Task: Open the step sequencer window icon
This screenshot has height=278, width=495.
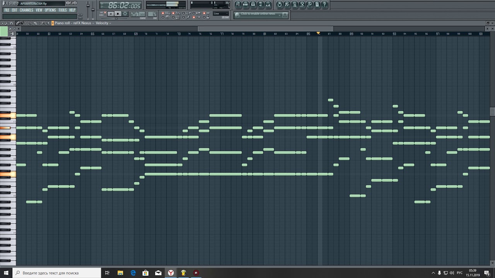Action: tap(245, 5)
